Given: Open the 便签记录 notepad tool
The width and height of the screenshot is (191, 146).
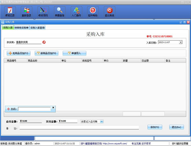Looking at the screenshot, I should [10, 12].
